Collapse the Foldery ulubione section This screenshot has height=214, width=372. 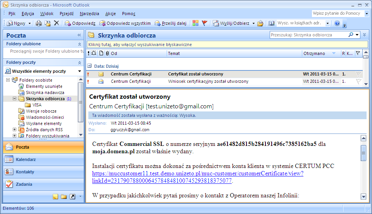click(79, 44)
